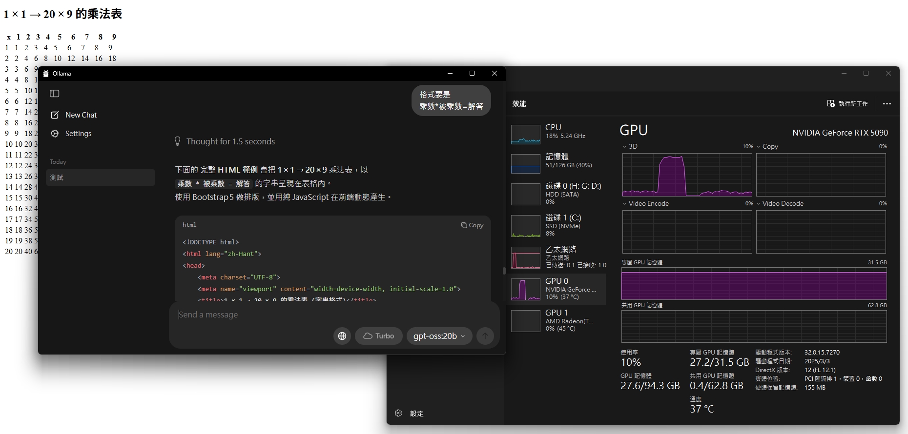Select 乙太網路 performance entry

click(x=557, y=257)
